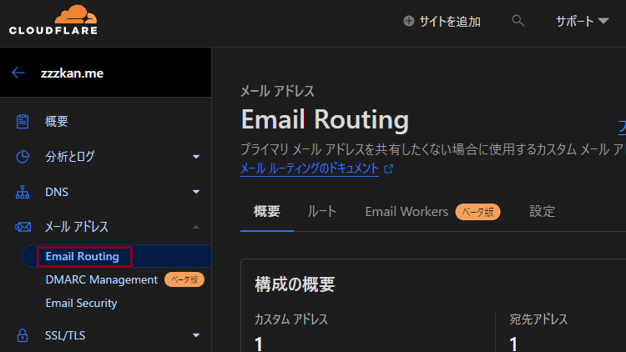
Task: Click the Email Routing page heading
Action: (325, 119)
